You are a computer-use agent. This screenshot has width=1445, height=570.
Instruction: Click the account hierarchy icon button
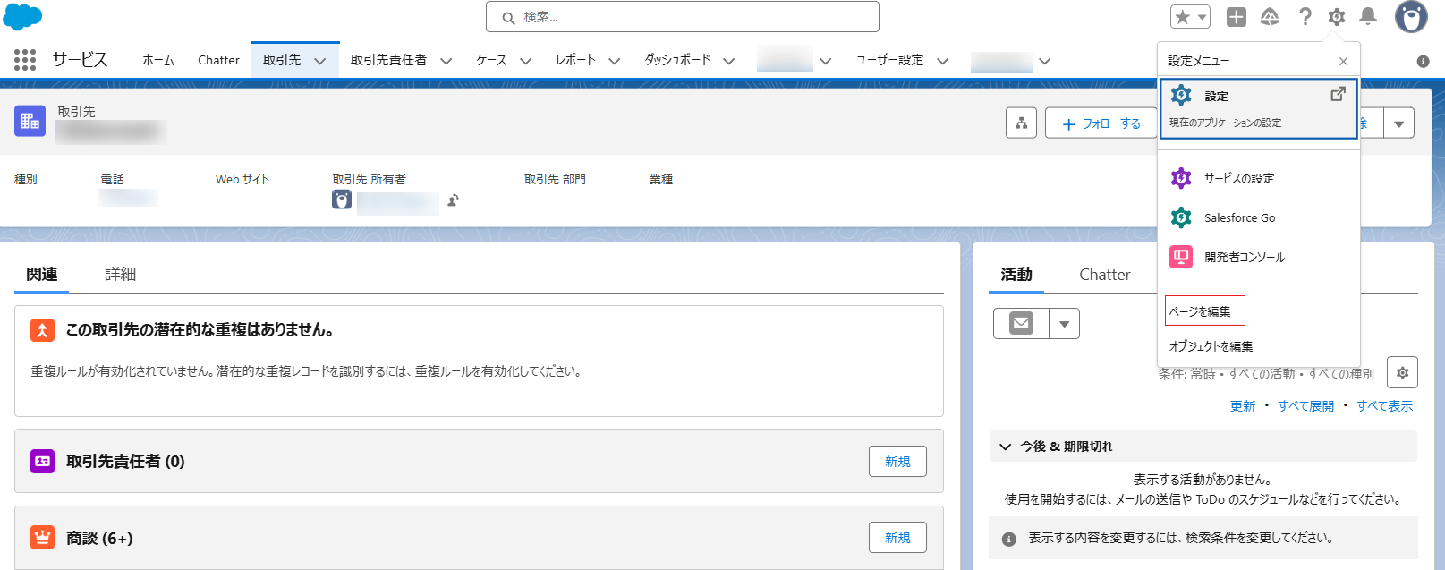(1021, 123)
